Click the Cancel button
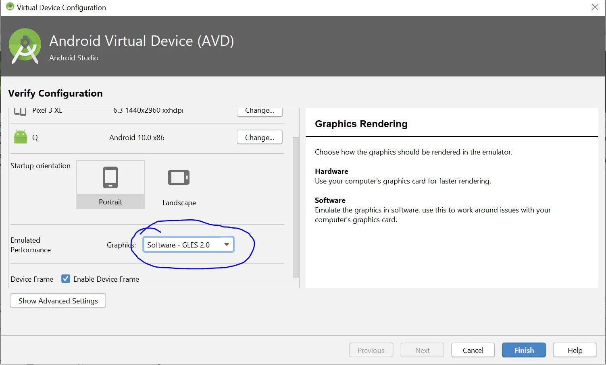Viewport: 606px width, 365px height. pyautogui.click(x=473, y=350)
